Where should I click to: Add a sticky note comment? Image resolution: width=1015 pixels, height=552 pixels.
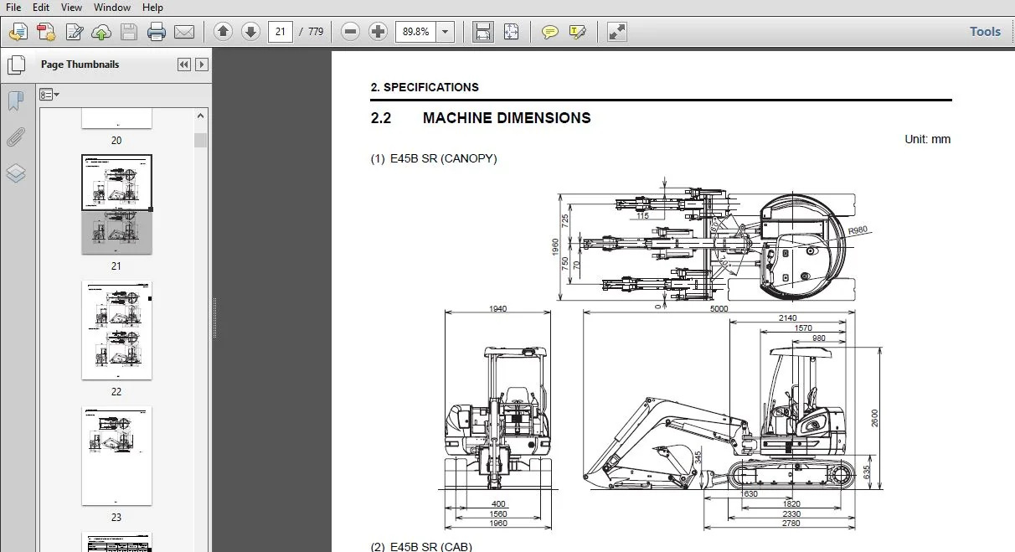549,32
